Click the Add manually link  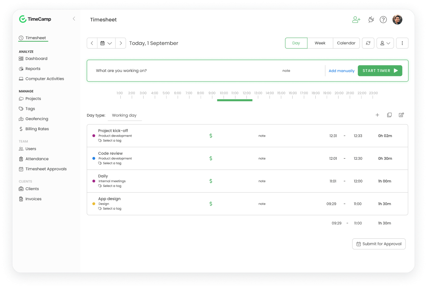tap(341, 70)
